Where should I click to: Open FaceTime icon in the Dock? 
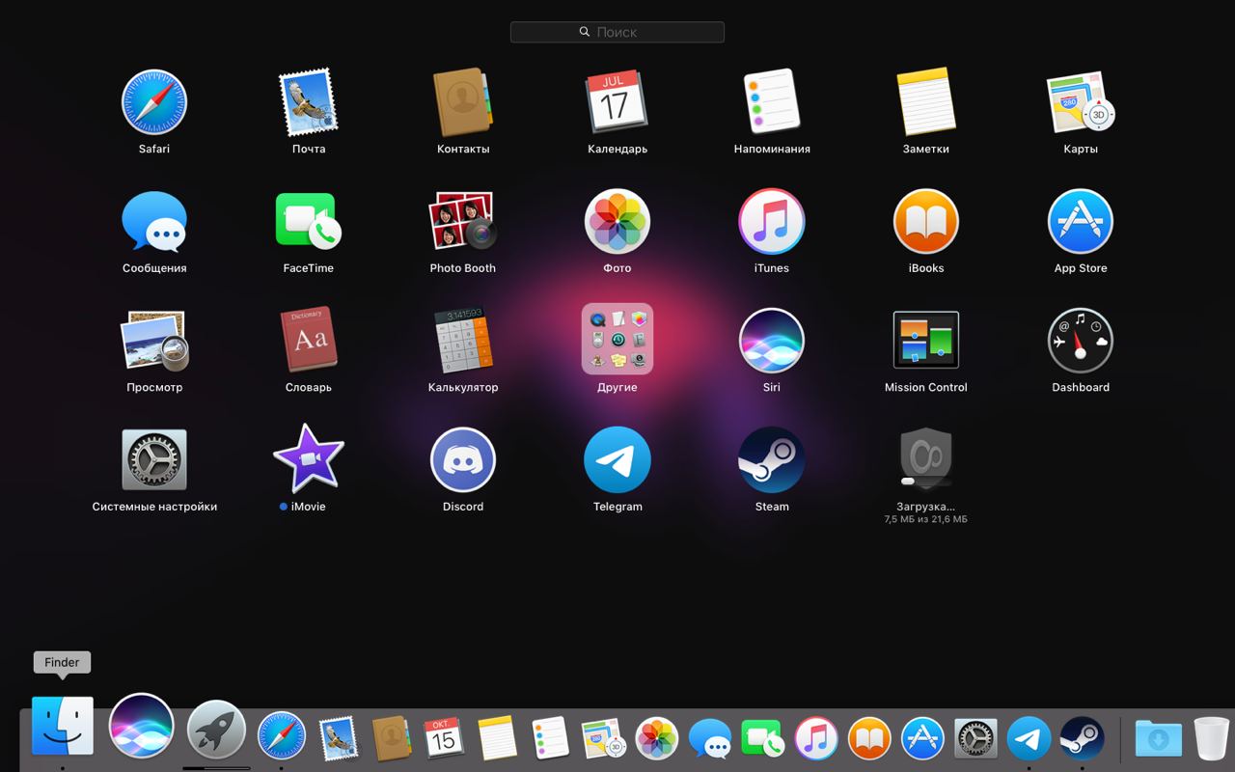coord(764,739)
